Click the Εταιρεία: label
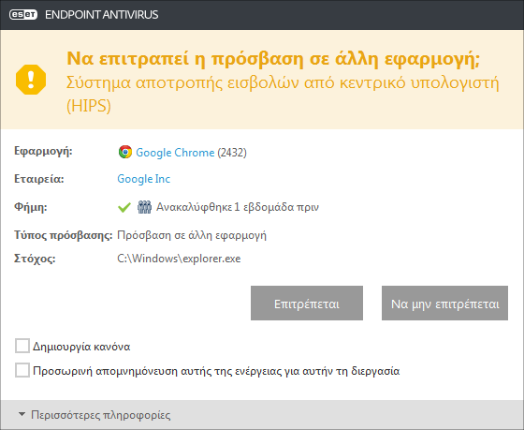Image resolution: width=524 pixels, height=430 pixels. (x=38, y=179)
